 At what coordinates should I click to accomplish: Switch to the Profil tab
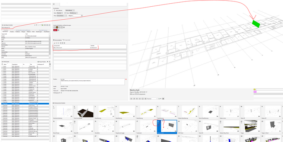point(33,32)
